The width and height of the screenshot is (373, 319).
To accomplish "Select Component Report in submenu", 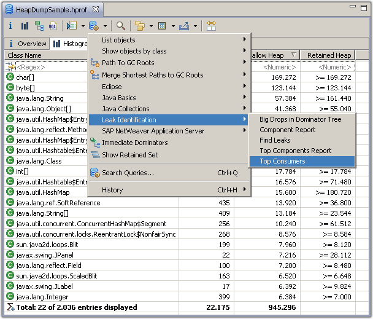I will pyautogui.click(x=302, y=130).
